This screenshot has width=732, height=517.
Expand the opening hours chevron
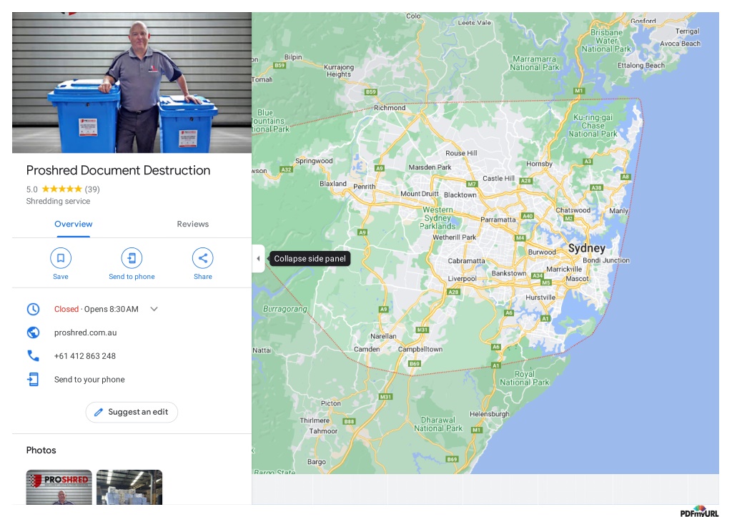154,309
